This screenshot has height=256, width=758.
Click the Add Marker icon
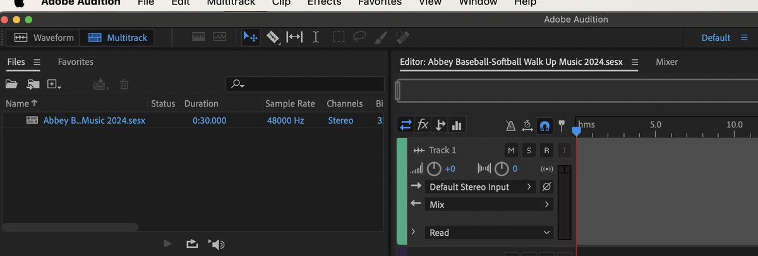click(x=561, y=125)
